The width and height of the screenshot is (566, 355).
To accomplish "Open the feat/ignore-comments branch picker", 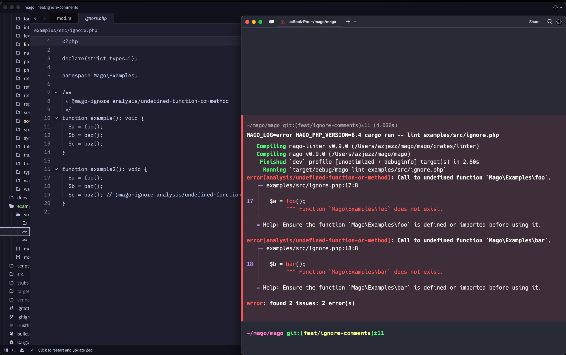I will (x=58, y=7).
